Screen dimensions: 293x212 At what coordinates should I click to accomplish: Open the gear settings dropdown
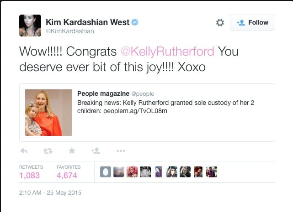click(x=220, y=22)
